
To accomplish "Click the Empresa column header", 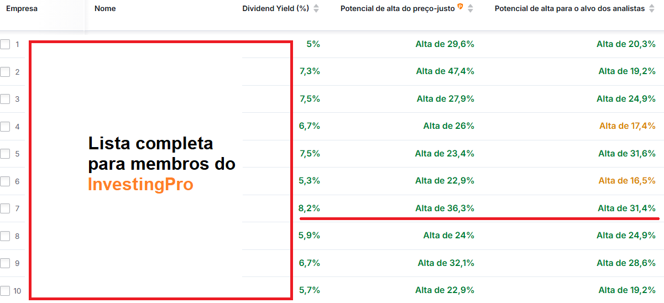I will (22, 9).
